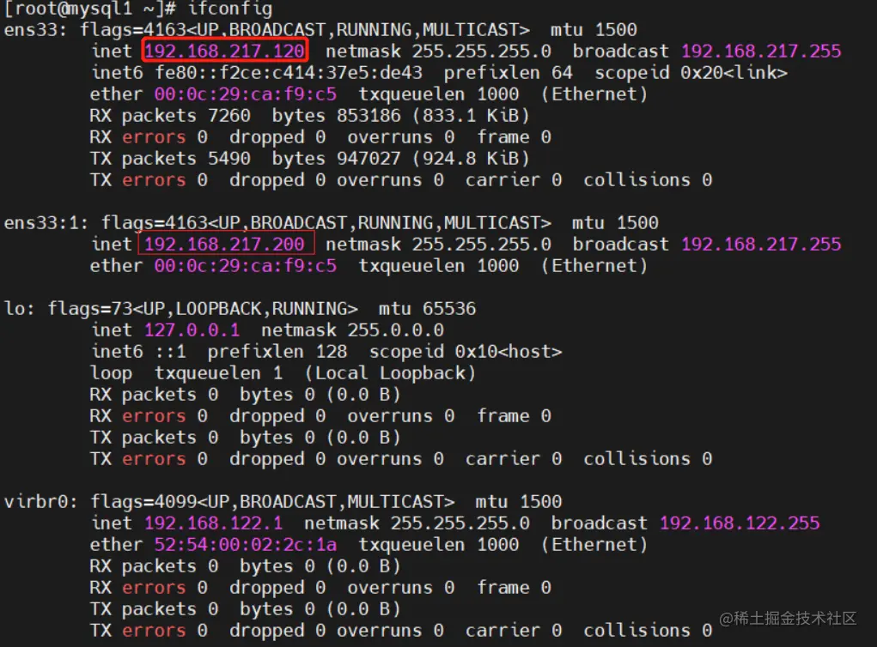Viewport: 877px width, 647px height.
Task: Click mtu 65536 value
Action: click(449, 308)
